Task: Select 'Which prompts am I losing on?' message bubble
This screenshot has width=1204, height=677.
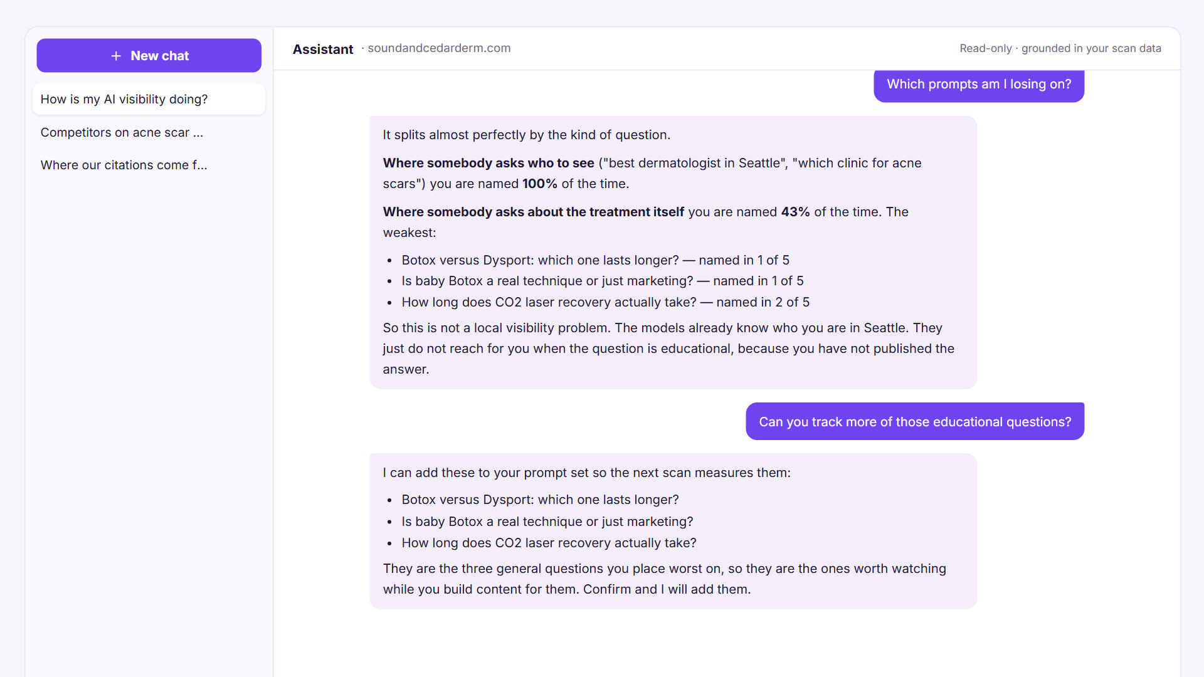Action: coord(979,85)
